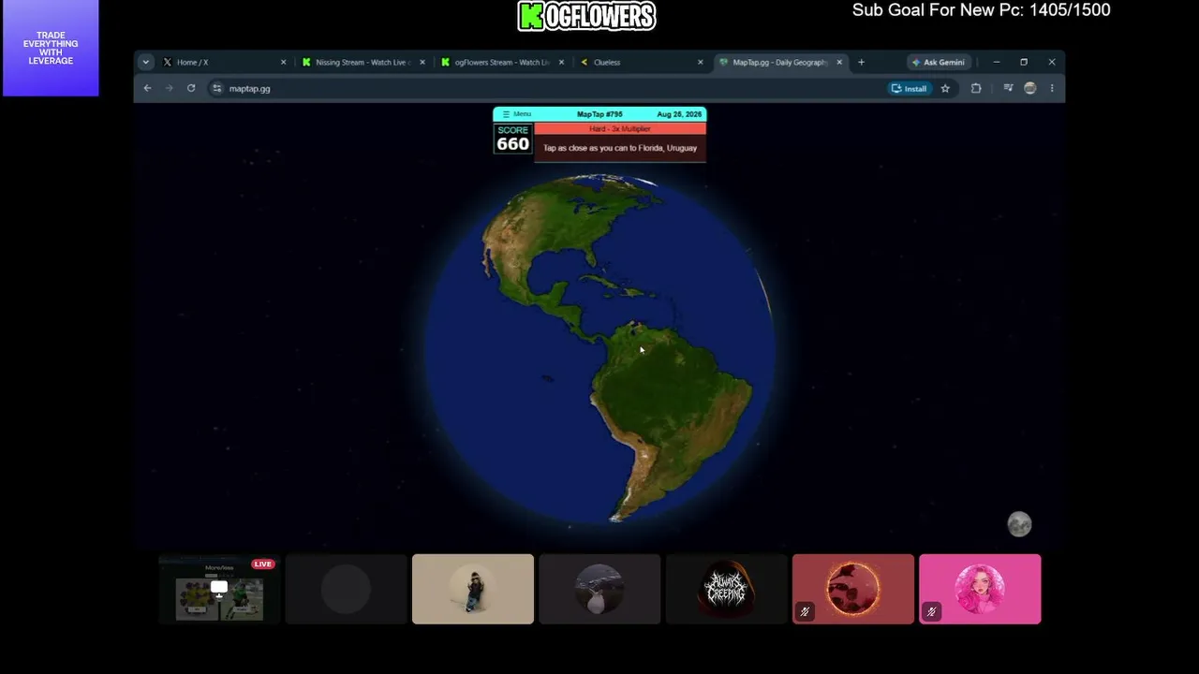The width and height of the screenshot is (1199, 674).
Task: Select the fiery ring avatar tile
Action: click(853, 589)
